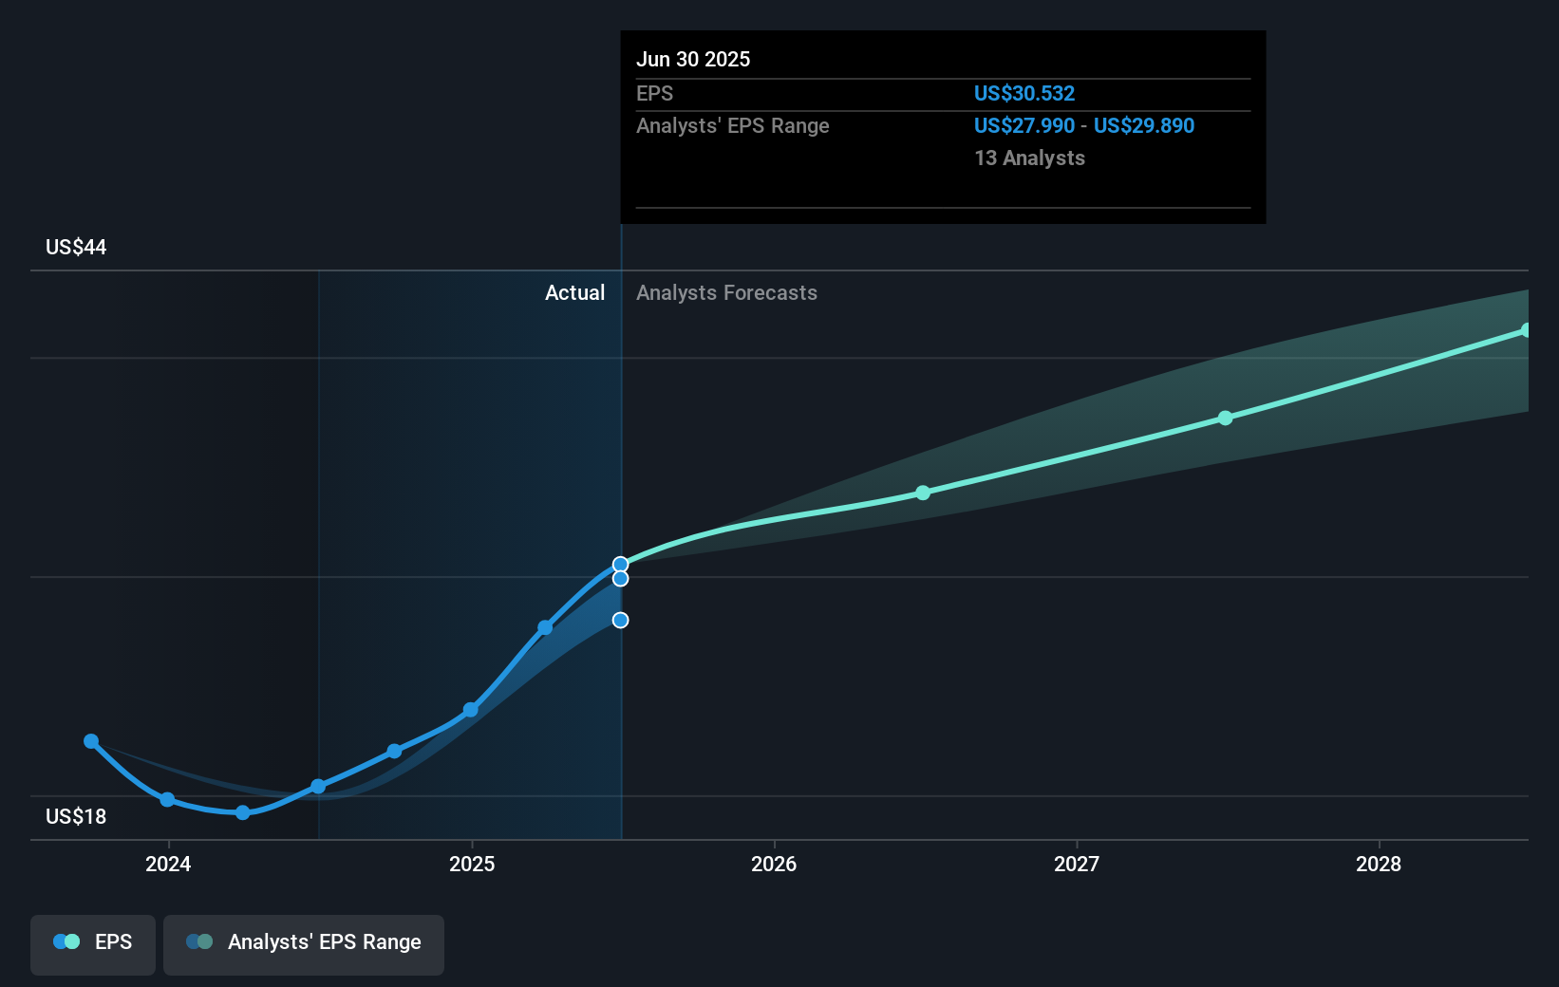
Task: Click the EPS data point at 2025
Action: click(470, 710)
